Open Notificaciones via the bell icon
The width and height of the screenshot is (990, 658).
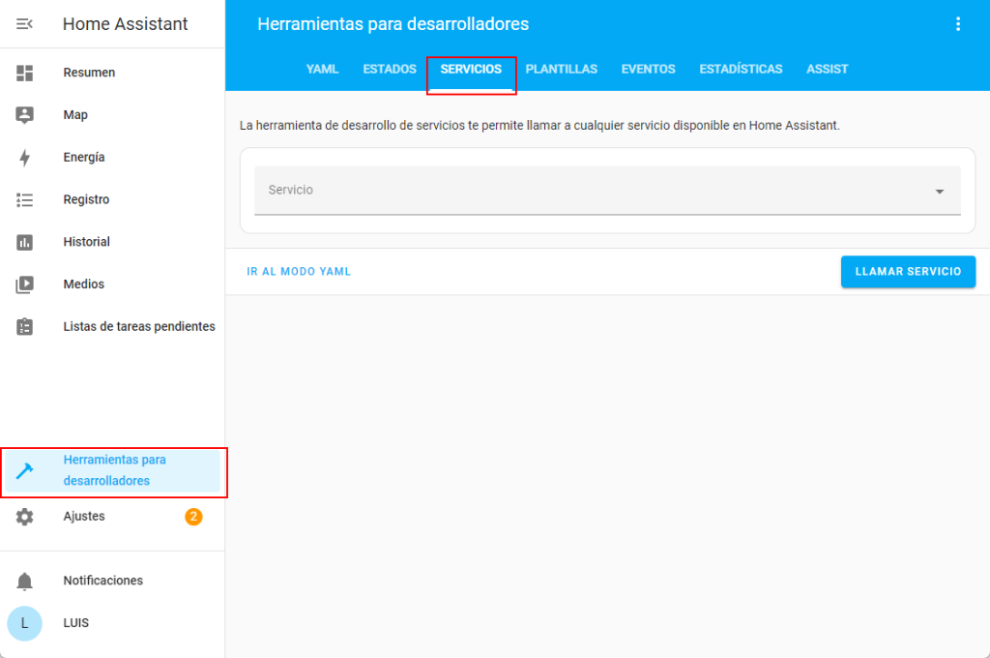(25, 581)
